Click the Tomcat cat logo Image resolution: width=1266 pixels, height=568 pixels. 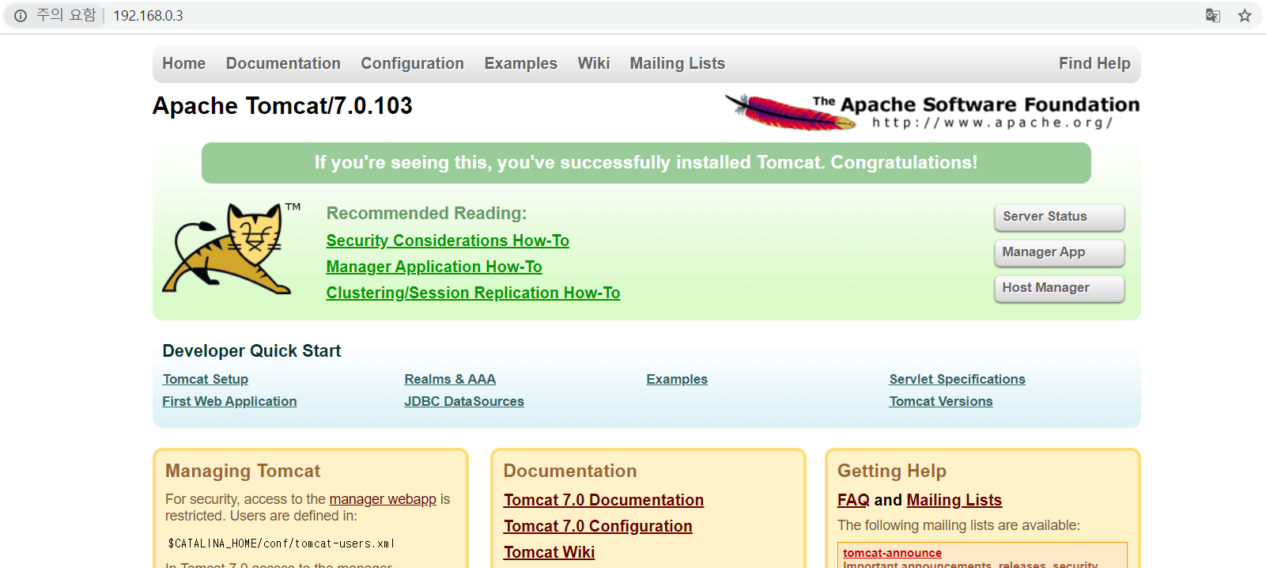(x=232, y=248)
